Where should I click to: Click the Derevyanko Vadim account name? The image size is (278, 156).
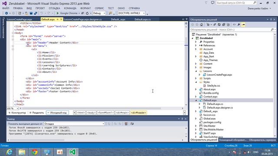coord(258,9)
